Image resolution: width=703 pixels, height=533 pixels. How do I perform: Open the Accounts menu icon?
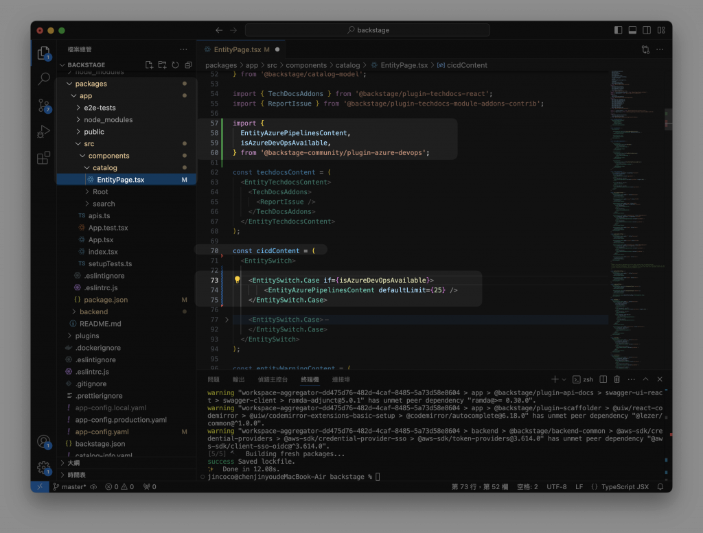[43, 442]
